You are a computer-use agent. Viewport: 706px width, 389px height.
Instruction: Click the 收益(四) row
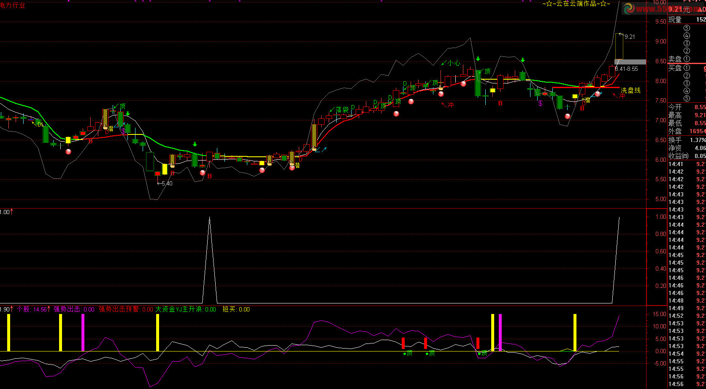687,156
